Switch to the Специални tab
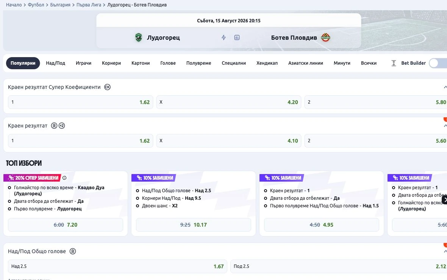447x280 pixels. click(234, 63)
